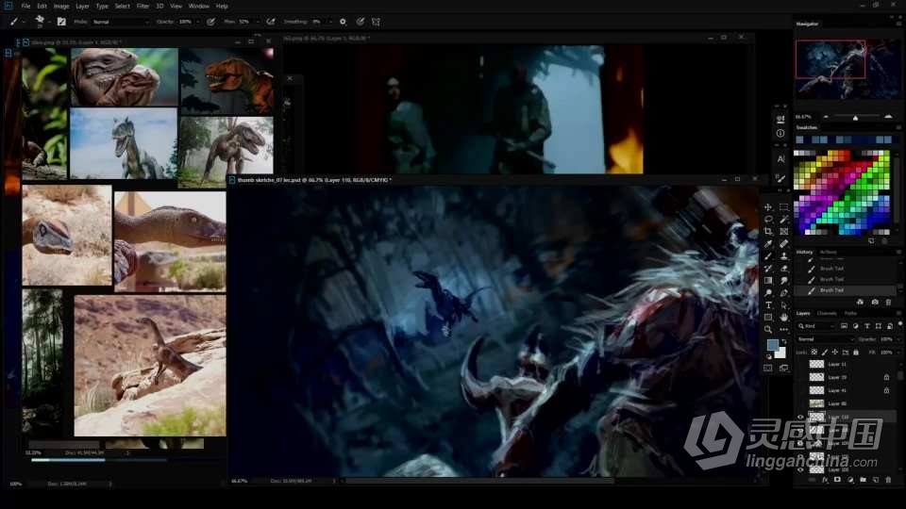The height and width of the screenshot is (509, 906).
Task: Switch to the Channels tab
Action: (x=827, y=313)
